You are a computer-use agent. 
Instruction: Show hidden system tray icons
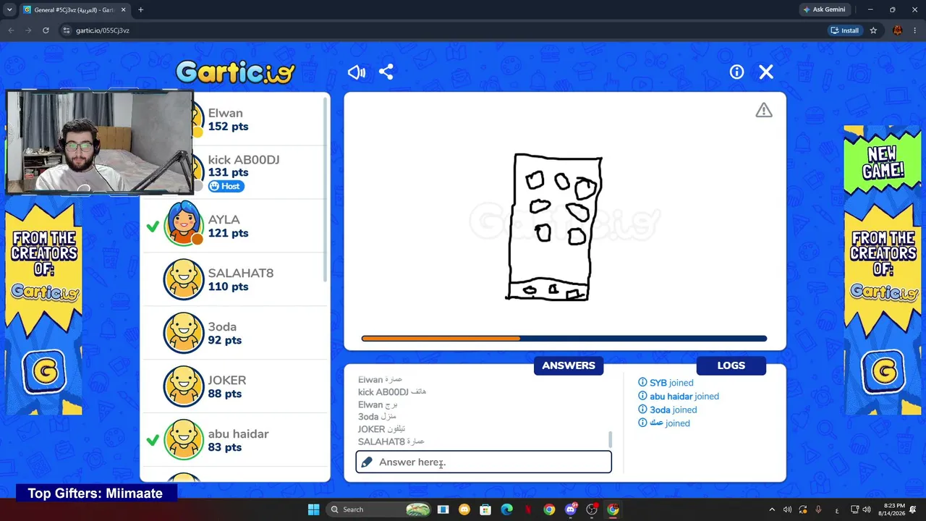(x=772, y=509)
